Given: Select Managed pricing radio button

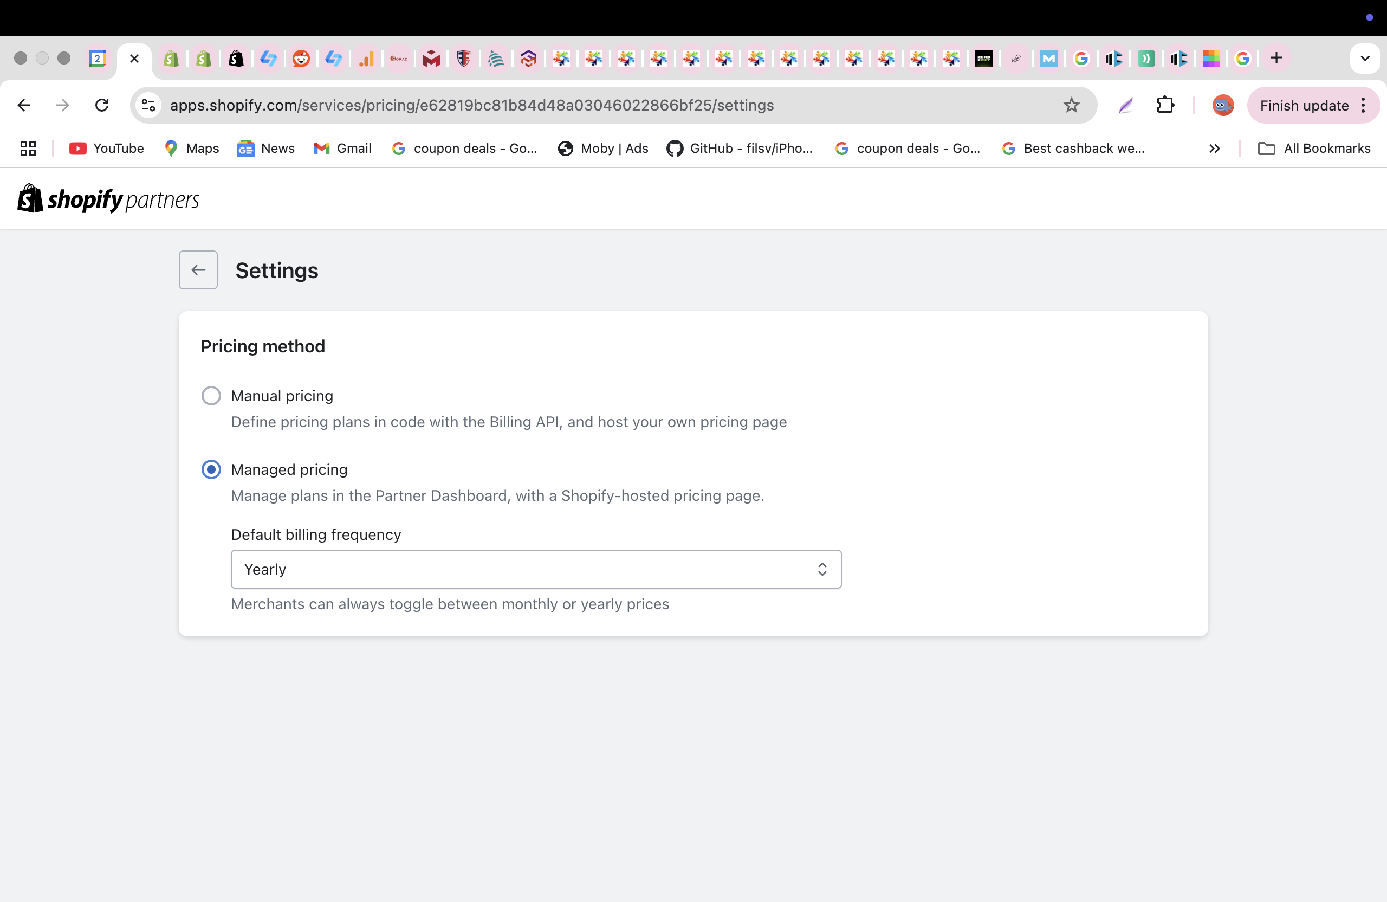Looking at the screenshot, I should click(211, 469).
